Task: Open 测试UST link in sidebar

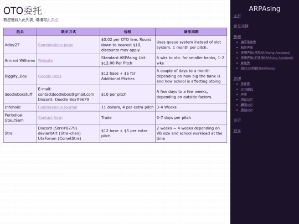Action: (246, 100)
